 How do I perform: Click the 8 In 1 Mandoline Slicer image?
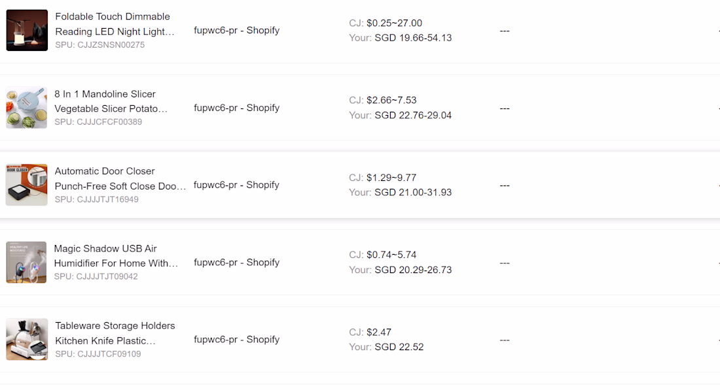point(27,108)
